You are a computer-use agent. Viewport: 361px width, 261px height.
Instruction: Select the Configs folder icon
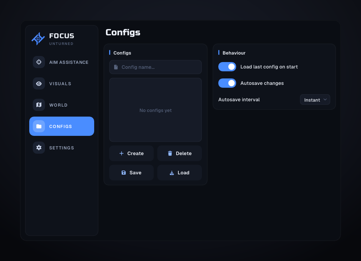coord(39,126)
